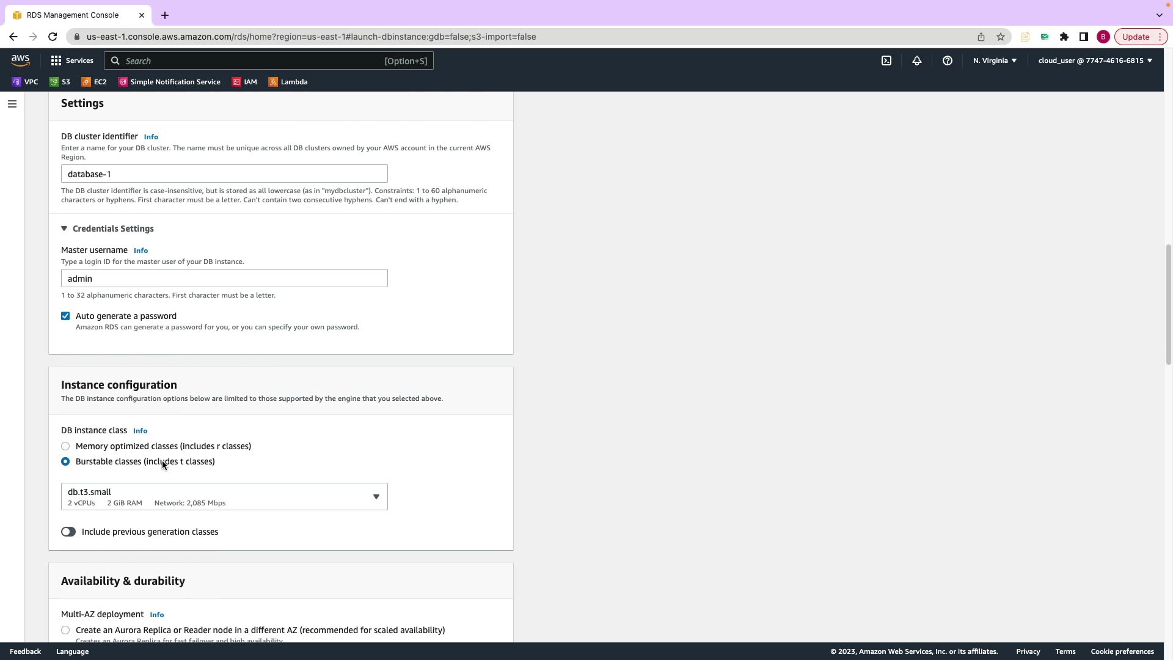Toggle Include previous generation classes
The width and height of the screenshot is (1173, 660).
tap(68, 532)
